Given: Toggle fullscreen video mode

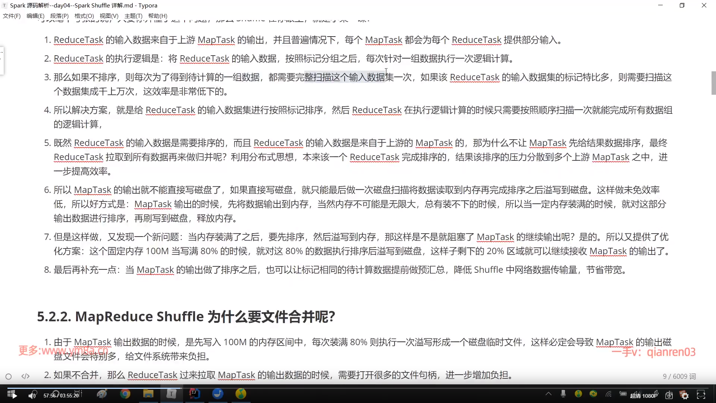Looking at the screenshot, I should [x=701, y=395].
